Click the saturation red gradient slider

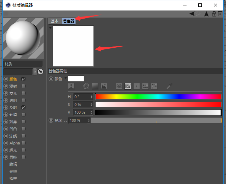158,105
